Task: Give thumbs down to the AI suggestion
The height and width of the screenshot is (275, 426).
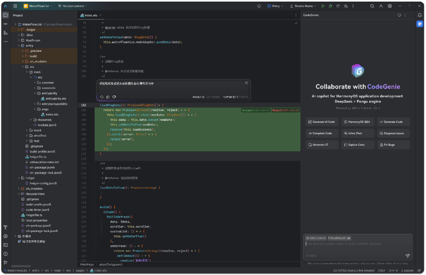Action: click(x=114, y=97)
